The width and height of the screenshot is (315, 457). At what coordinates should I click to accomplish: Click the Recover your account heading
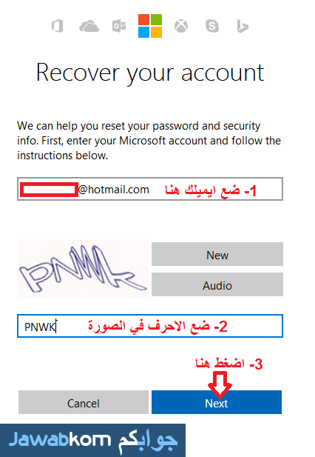(150, 73)
